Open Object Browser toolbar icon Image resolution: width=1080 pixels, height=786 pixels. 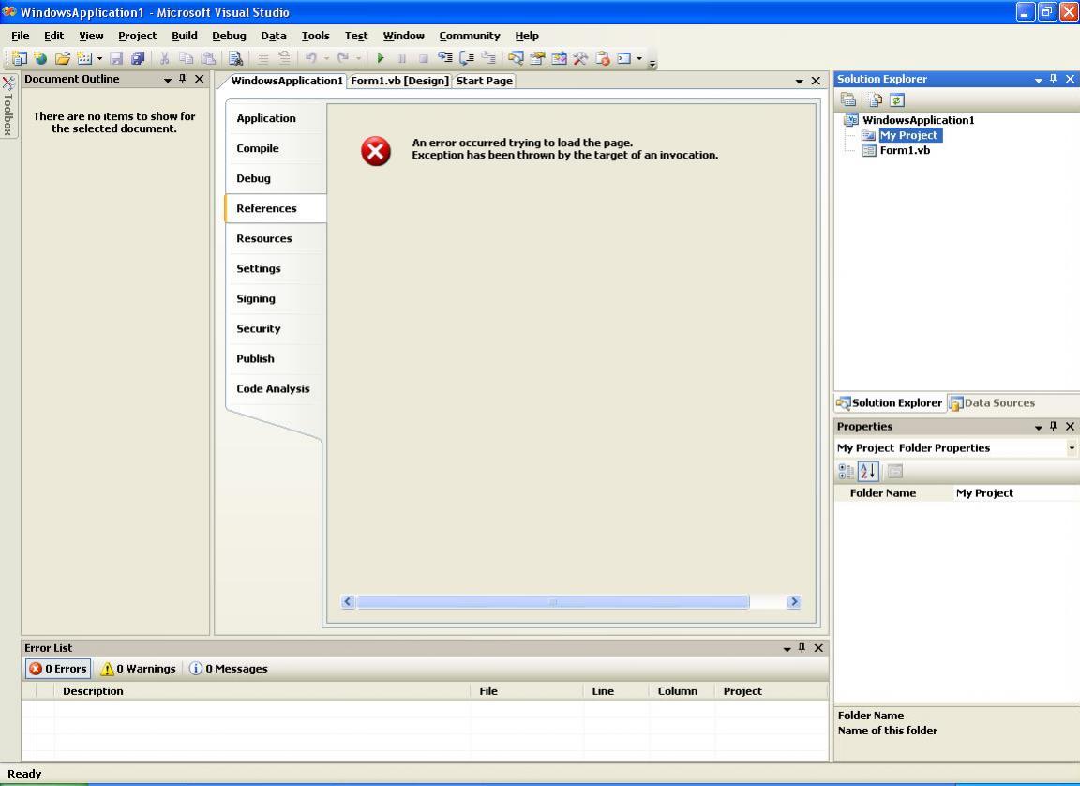point(559,58)
